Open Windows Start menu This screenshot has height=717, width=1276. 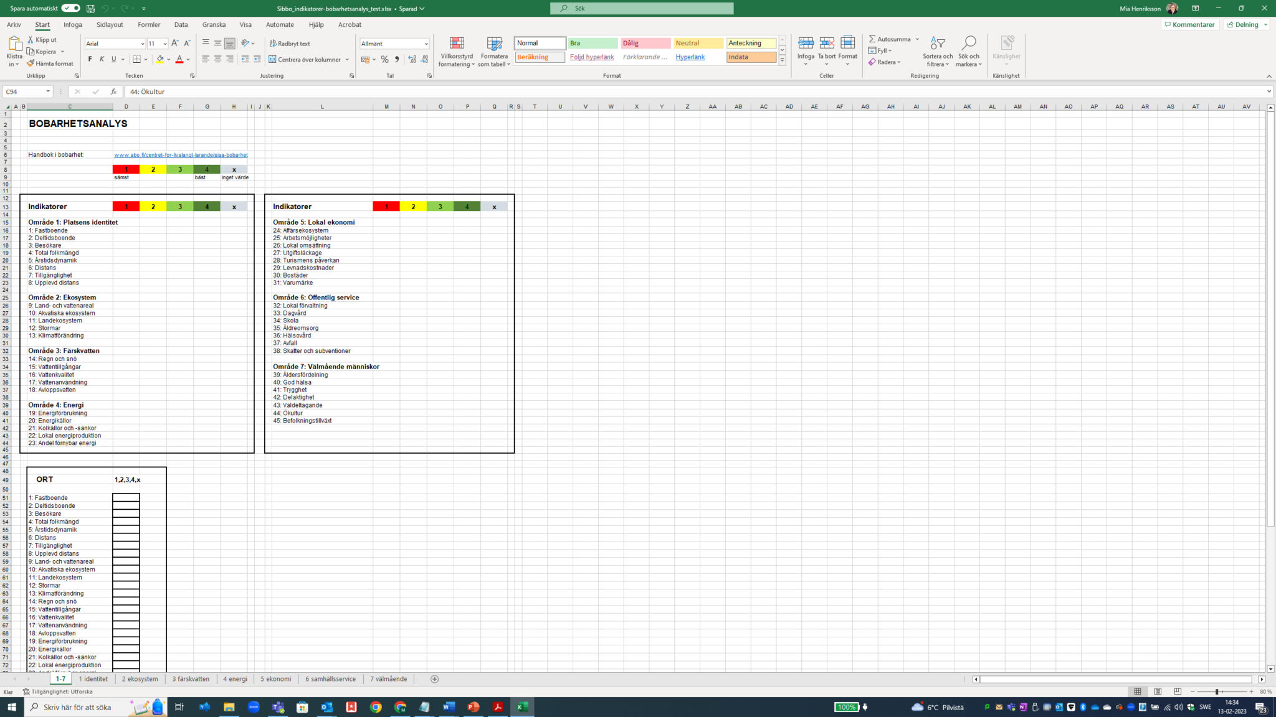pos(12,707)
